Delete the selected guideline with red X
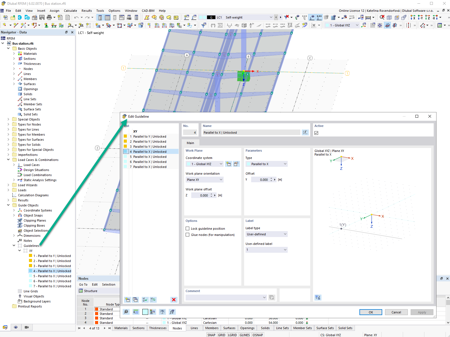 point(174,300)
